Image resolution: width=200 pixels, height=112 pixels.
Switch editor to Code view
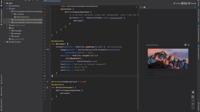click(x=177, y=3)
